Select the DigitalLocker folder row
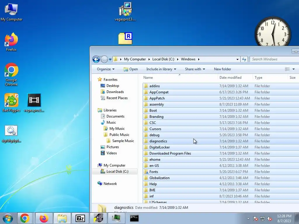 click(221, 147)
